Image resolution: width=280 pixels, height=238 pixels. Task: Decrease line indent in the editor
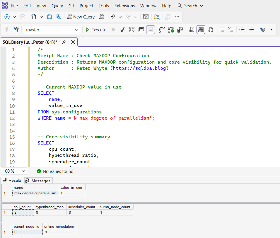point(242,30)
